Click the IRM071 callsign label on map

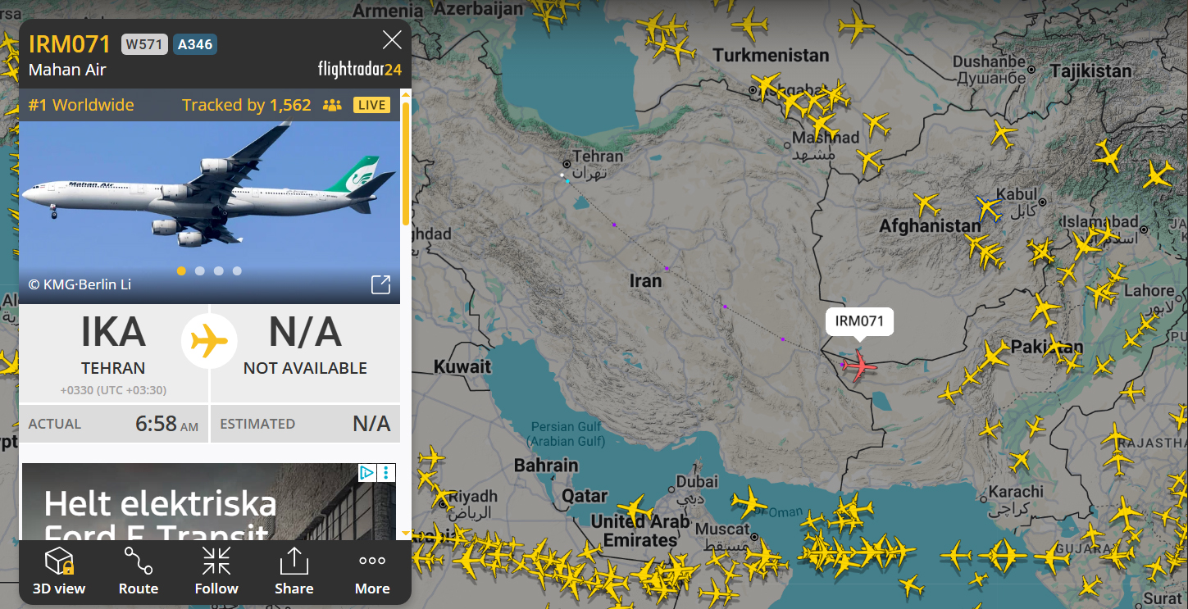(859, 320)
